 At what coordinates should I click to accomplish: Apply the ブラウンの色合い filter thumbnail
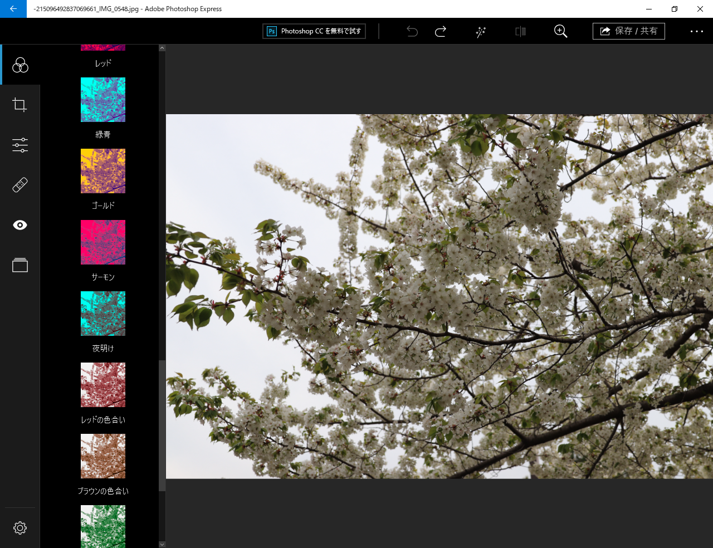(103, 456)
